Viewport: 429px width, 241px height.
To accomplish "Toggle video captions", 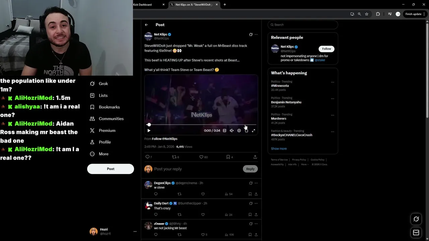I will (225, 131).
